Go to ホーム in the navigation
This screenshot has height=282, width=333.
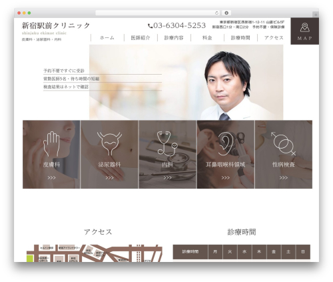(107, 38)
